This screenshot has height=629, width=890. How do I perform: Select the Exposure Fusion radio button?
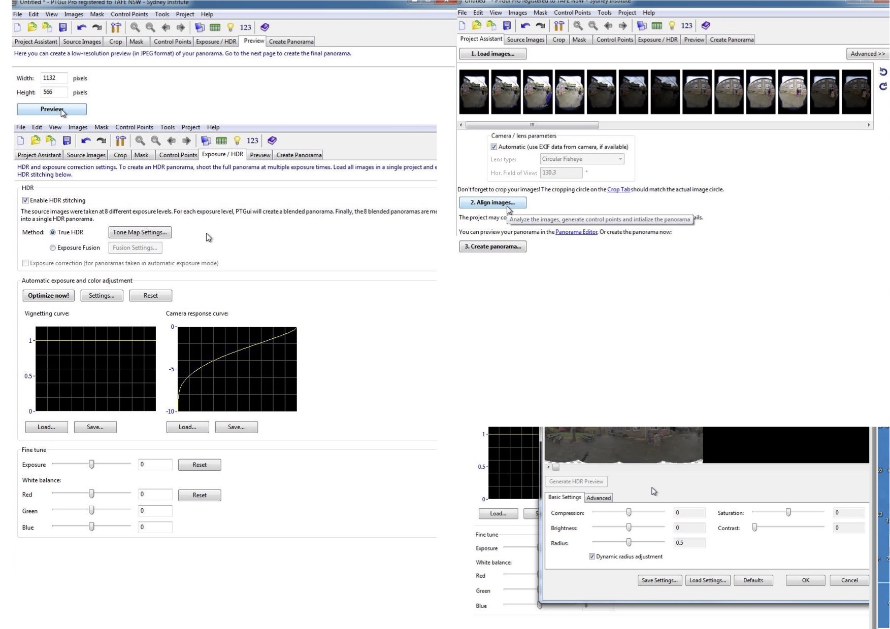53,248
